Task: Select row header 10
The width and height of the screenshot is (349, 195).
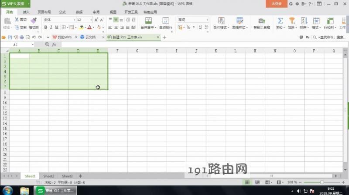Action: pyautogui.click(x=5, y=103)
